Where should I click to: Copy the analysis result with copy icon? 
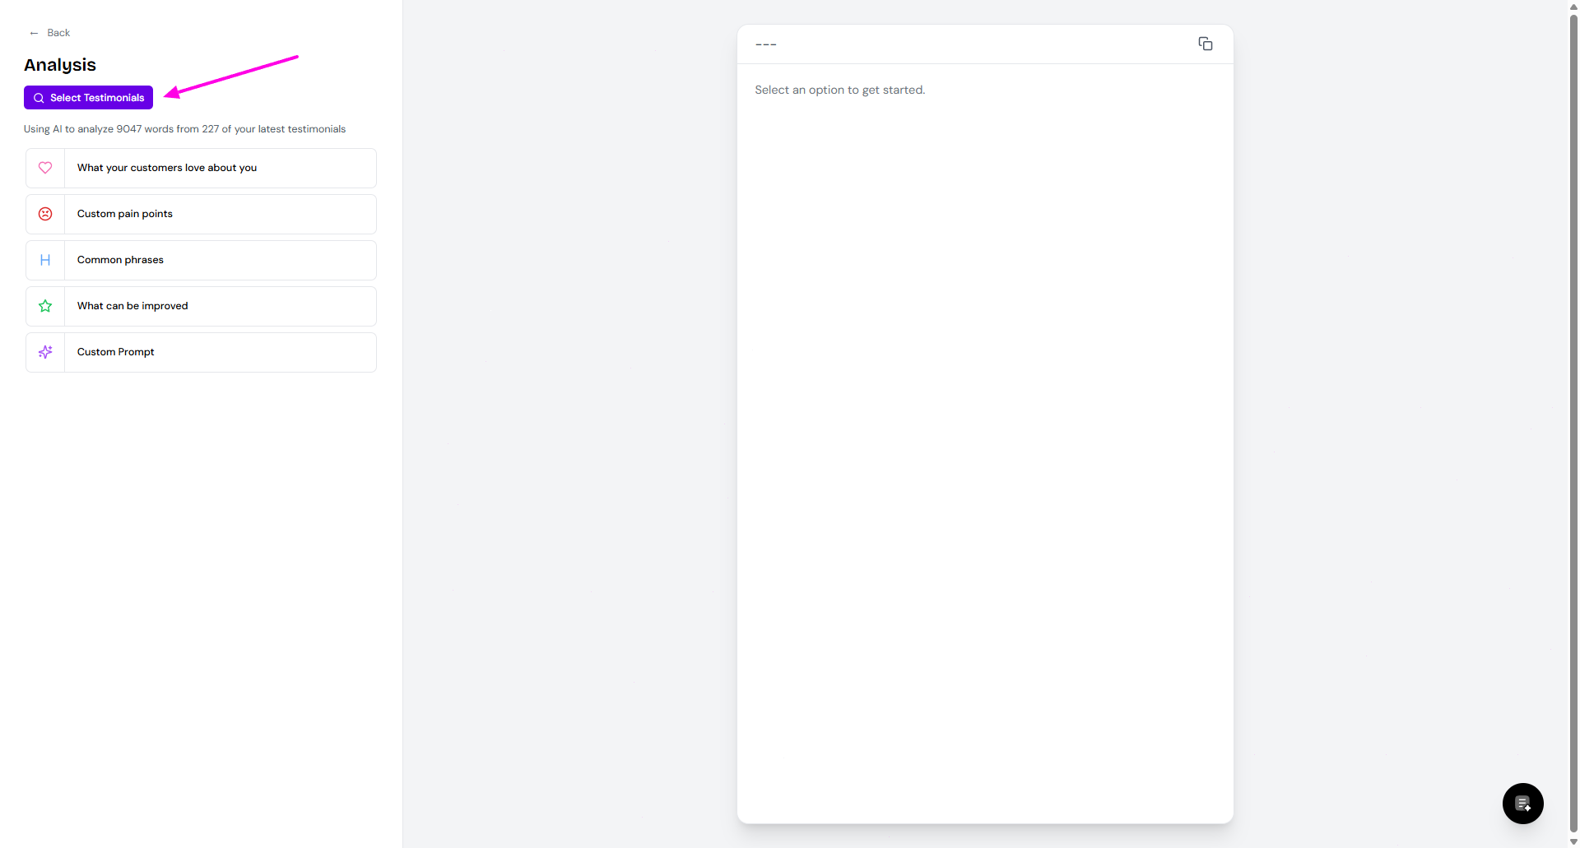tap(1205, 44)
